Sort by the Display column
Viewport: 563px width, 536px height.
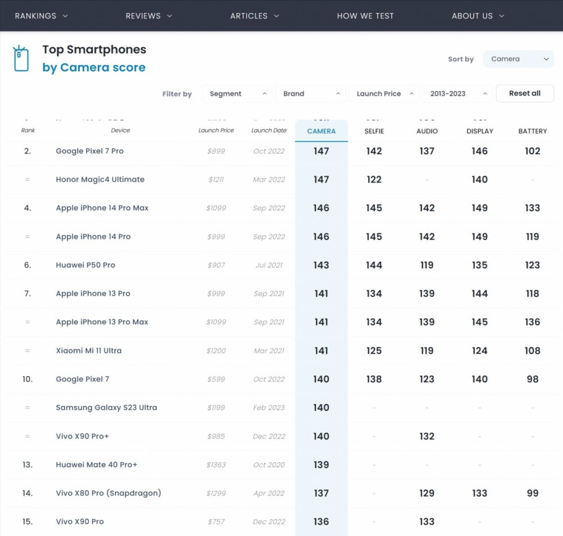click(x=480, y=131)
